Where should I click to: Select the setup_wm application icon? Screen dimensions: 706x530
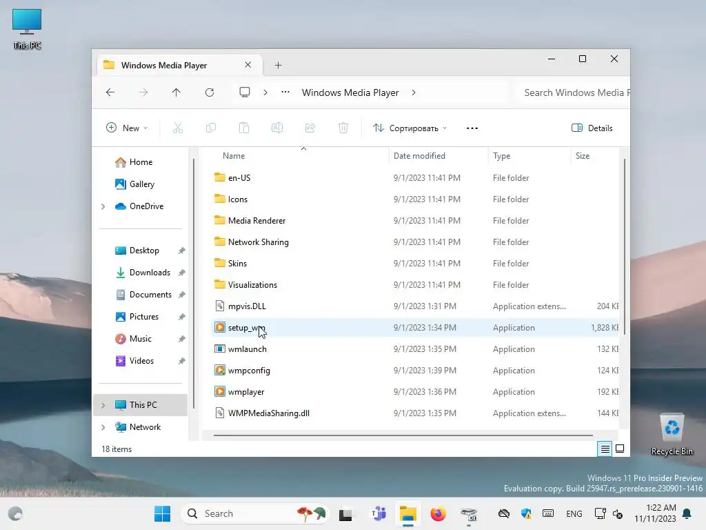tap(220, 328)
